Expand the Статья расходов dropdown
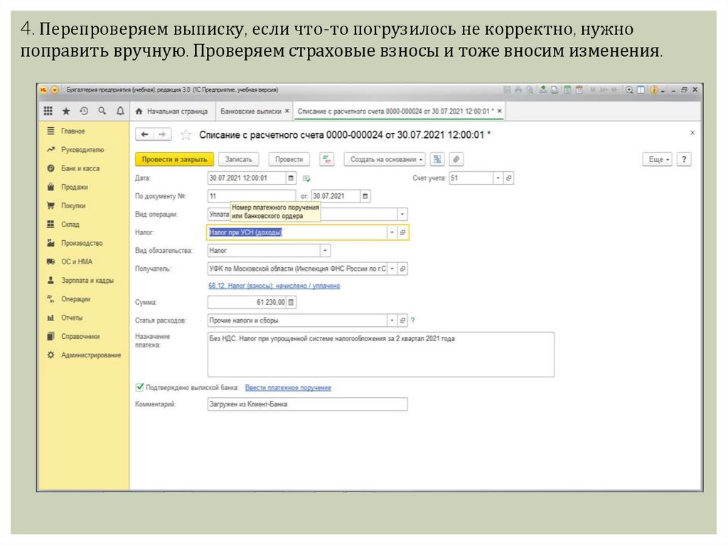Viewport: 728px width, 545px height. pyautogui.click(x=390, y=320)
